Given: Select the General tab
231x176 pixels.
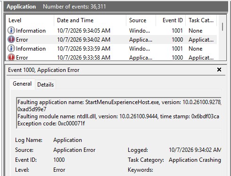Looking at the screenshot, I should pyautogui.click(x=22, y=84).
